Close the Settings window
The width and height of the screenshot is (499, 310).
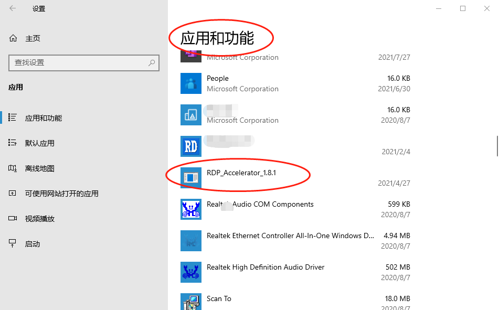tap(487, 8)
